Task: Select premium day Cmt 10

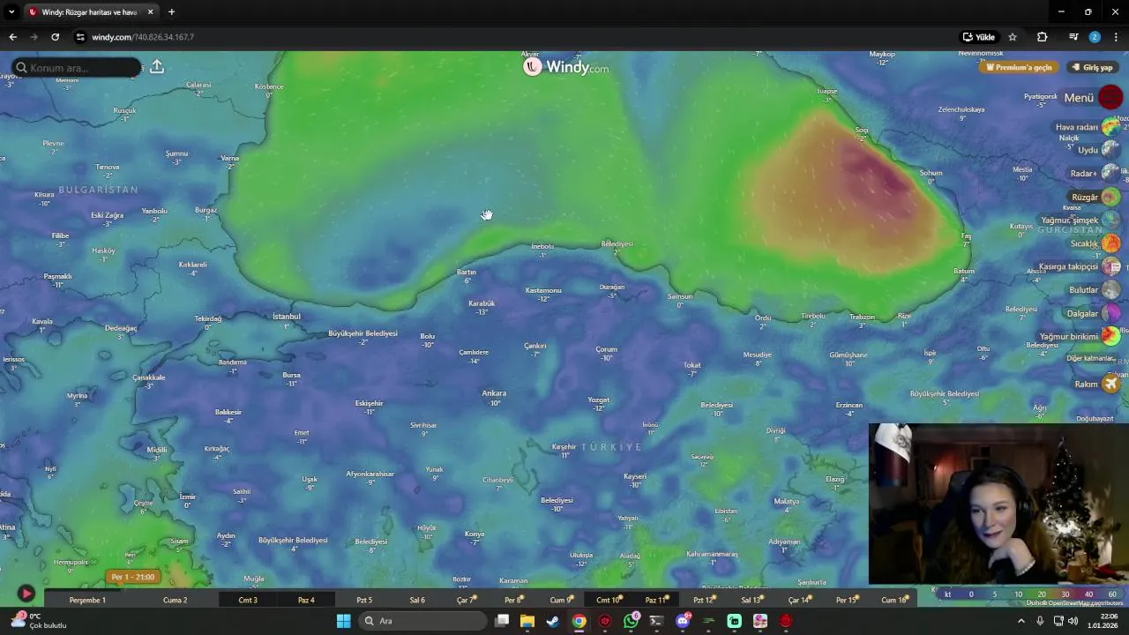Action: pos(608,600)
